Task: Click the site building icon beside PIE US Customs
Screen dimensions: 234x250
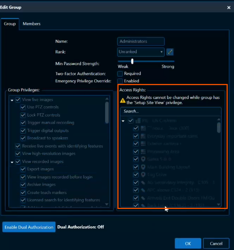Action: pyautogui.click(x=138, y=121)
